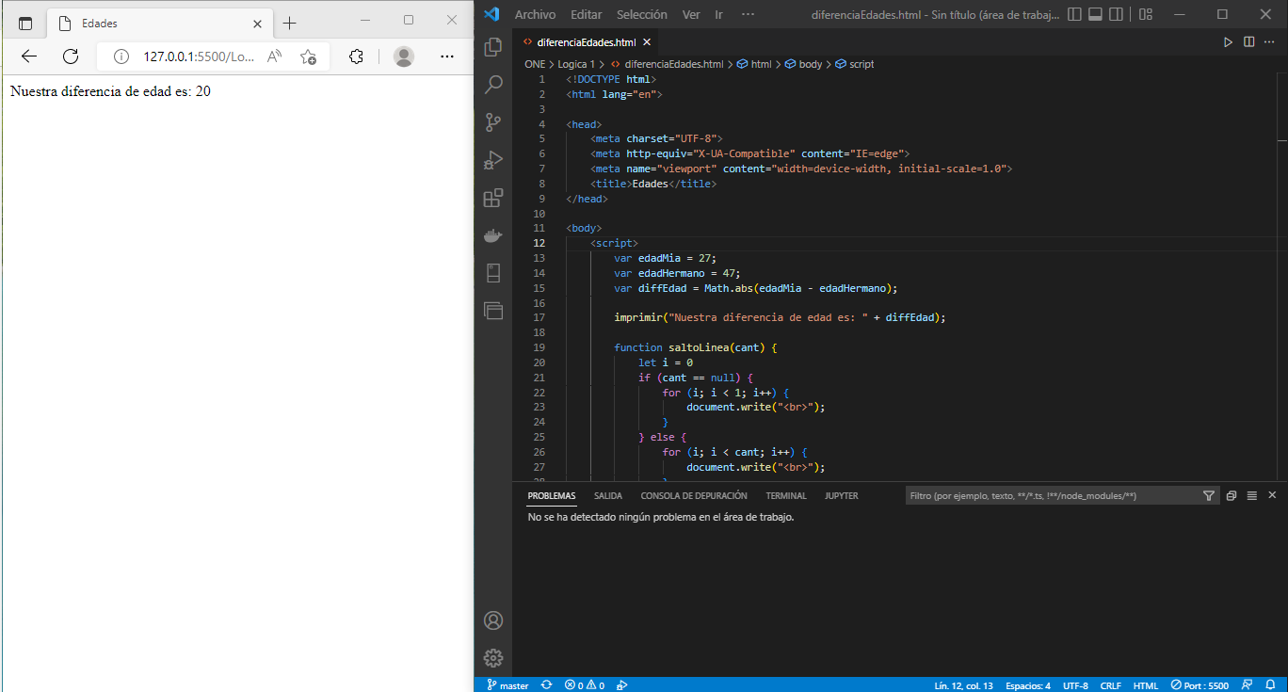Toggle the bottom panel visibility
The image size is (1288, 692).
[1095, 14]
